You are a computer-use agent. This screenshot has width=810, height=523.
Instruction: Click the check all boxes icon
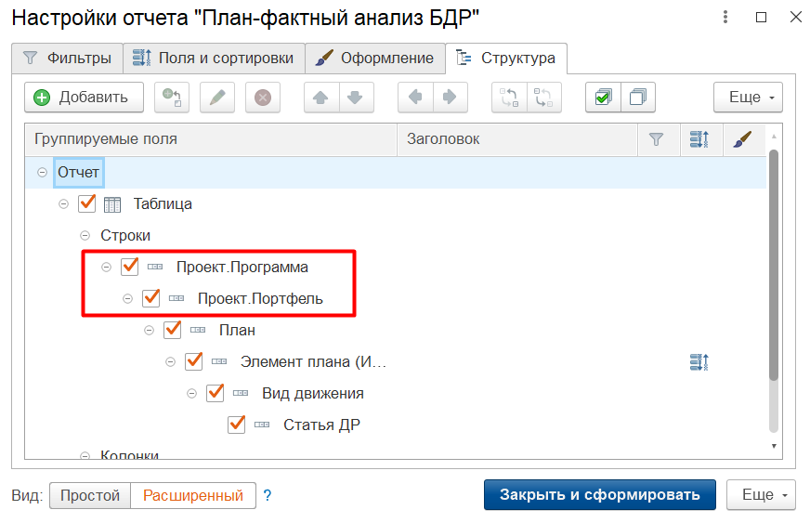point(603,98)
